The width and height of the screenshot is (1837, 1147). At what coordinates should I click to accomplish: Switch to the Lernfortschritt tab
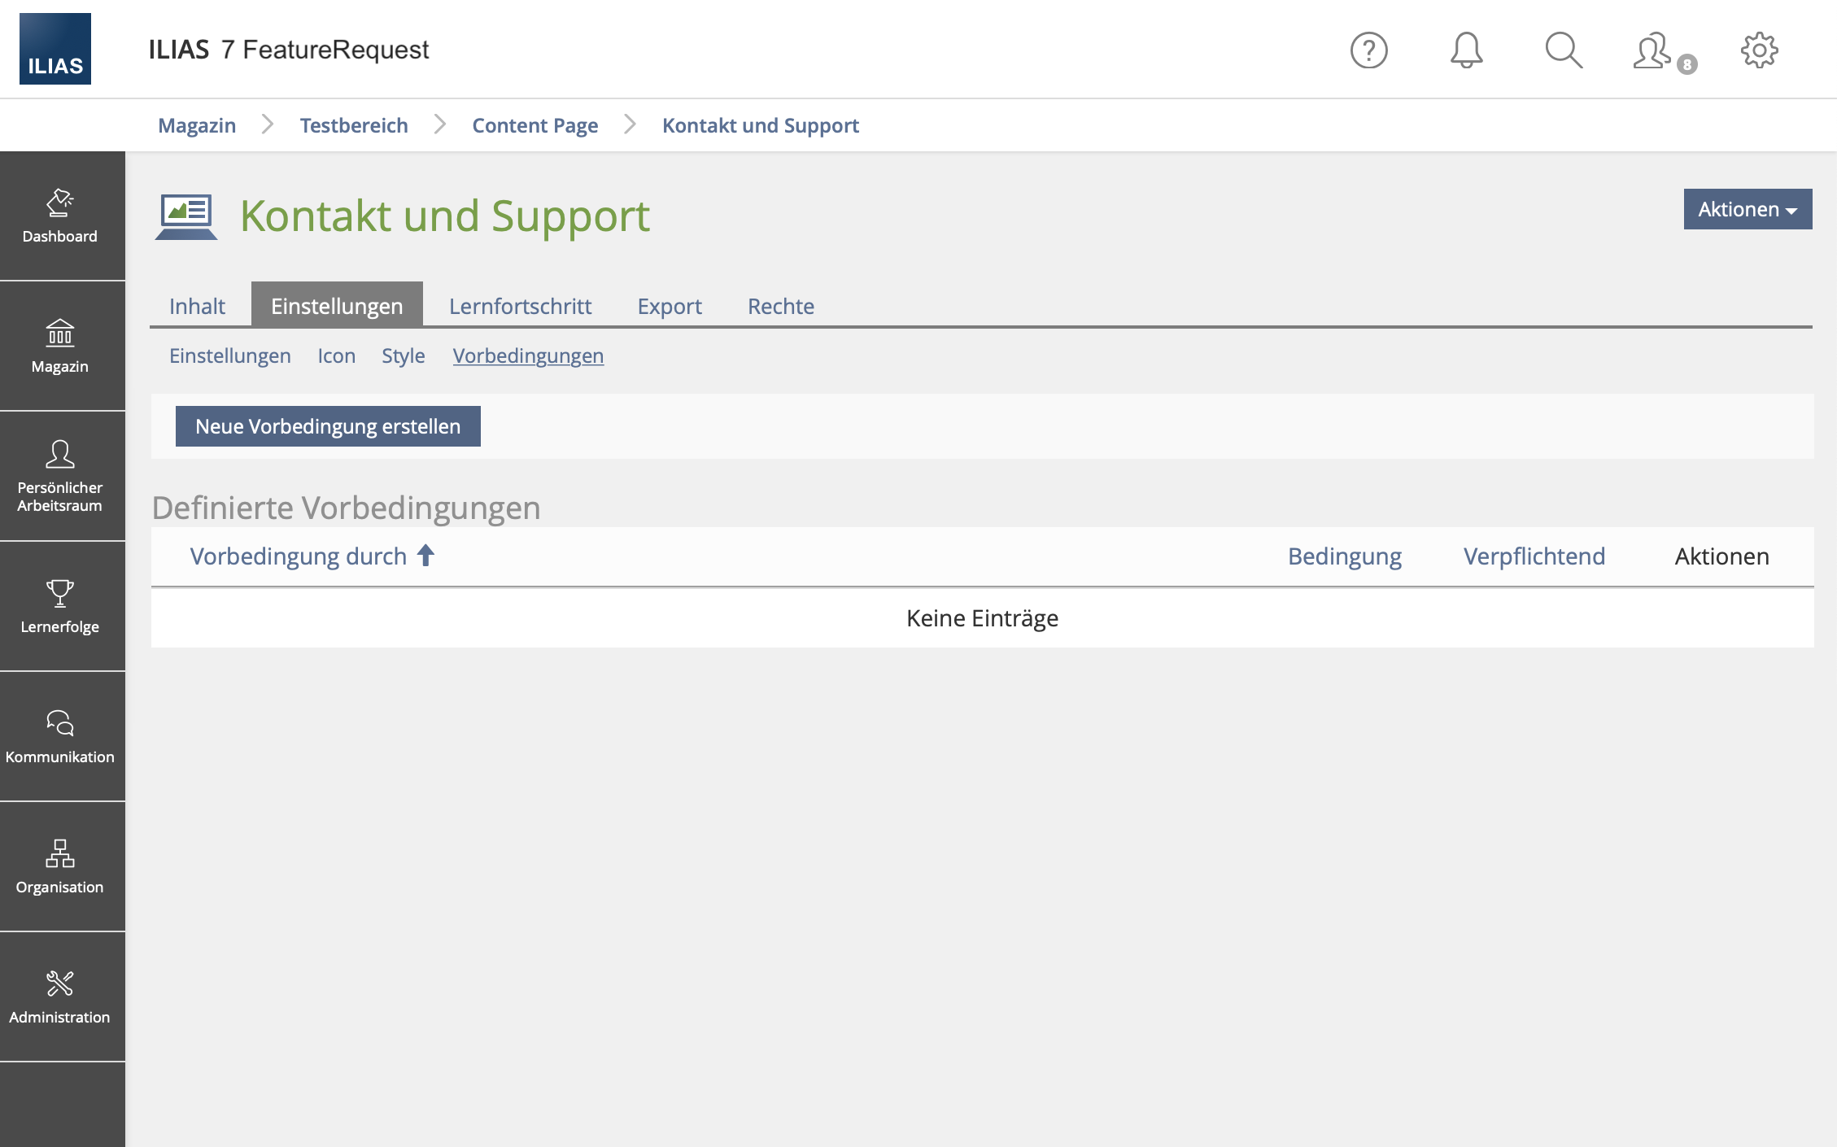pyautogui.click(x=520, y=306)
